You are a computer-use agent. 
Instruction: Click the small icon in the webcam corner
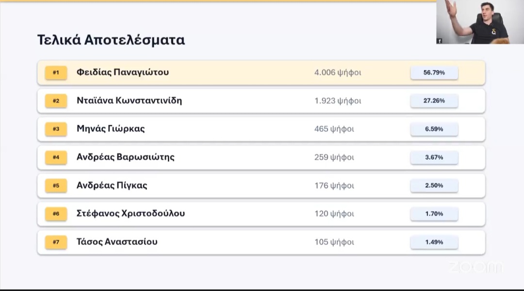pos(439,41)
